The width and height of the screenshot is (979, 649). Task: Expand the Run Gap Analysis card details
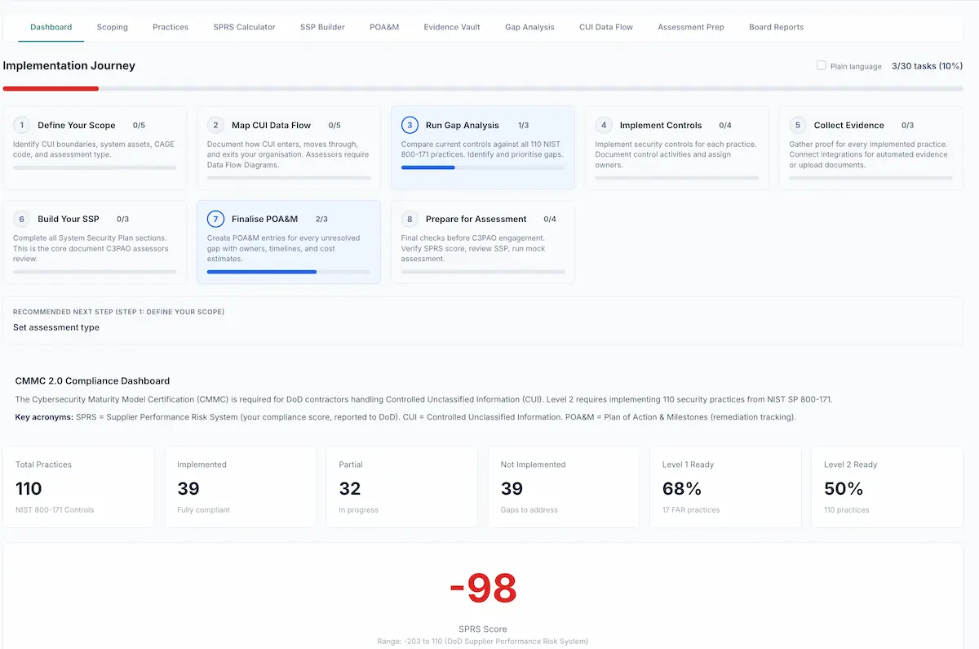(x=482, y=149)
